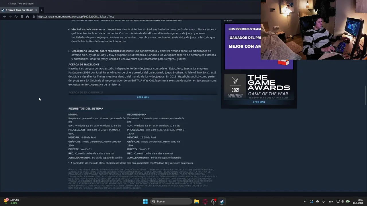The width and height of the screenshot is (367, 206).
Task: Click the bookmark icon in the toolbar
Action: [x=22, y=17]
